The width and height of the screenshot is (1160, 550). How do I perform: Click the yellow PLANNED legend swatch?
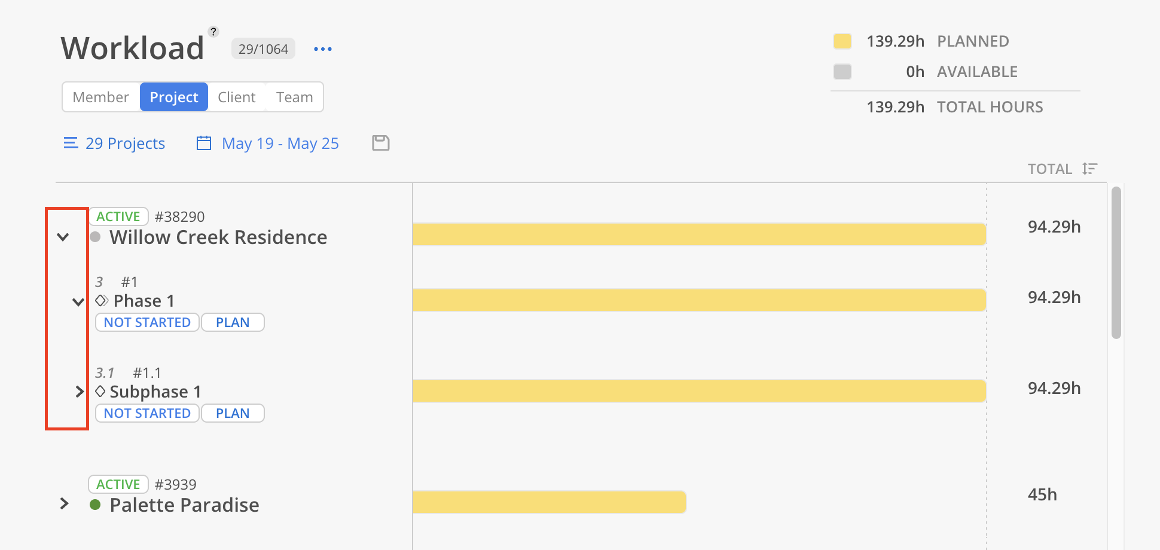coord(842,41)
